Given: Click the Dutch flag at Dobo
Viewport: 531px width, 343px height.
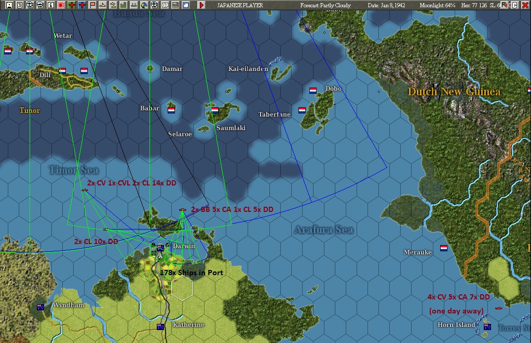Looking at the screenshot, I should pos(313,91).
